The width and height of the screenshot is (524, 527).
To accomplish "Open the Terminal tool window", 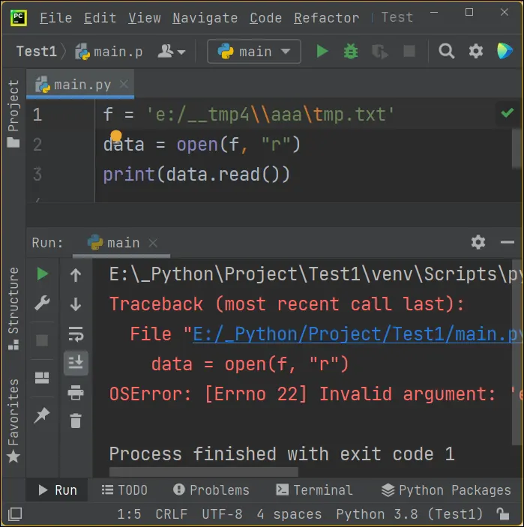I will 314,490.
